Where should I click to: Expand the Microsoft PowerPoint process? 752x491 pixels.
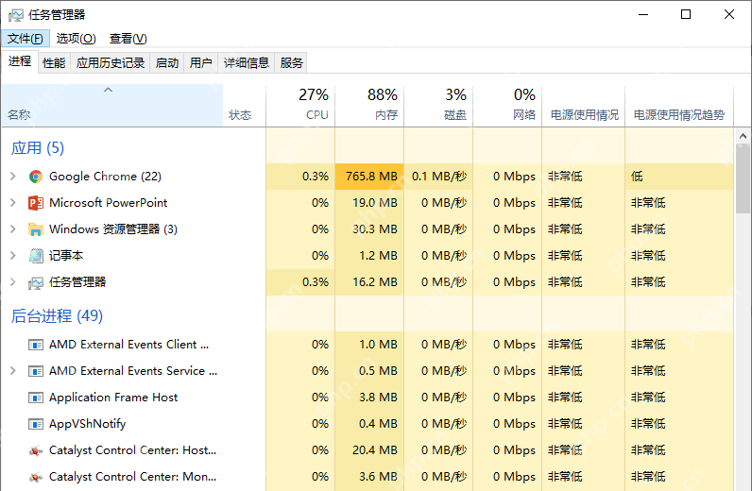[13, 203]
